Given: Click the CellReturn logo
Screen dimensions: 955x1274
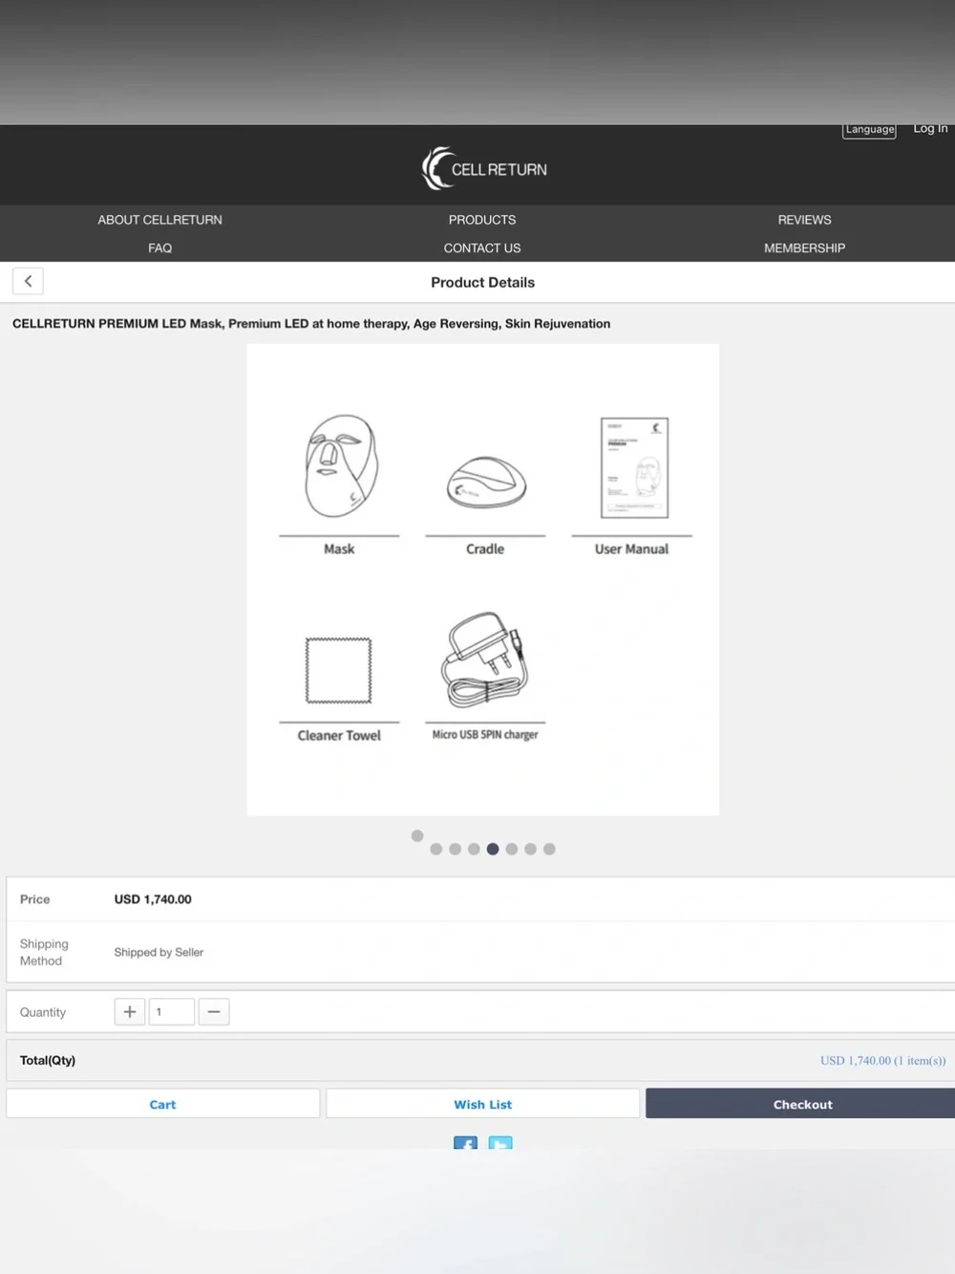Looking at the screenshot, I should 484,168.
